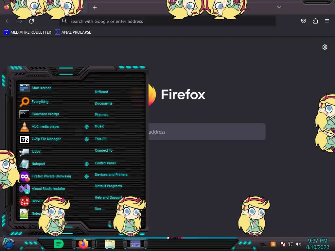Switch to Firefox in the taskbar
Screen dimensions: 335x251
83,244
